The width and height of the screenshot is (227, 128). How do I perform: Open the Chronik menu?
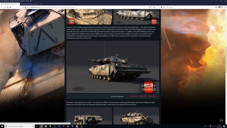pyautogui.click(x=17, y=1)
